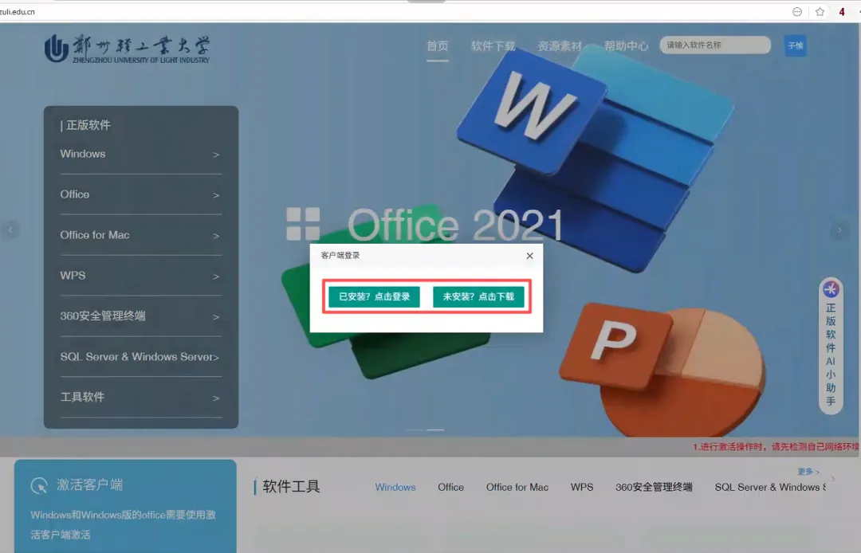The height and width of the screenshot is (553, 861).
Task: Select the 360安全管理终端 tab under 软件工具
Action: coord(654,487)
